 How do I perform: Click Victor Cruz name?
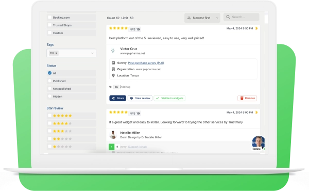pyautogui.click(x=129, y=49)
